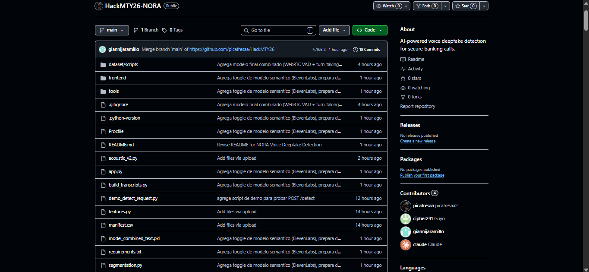Expand the Fork options dropdown arrow
The height and width of the screenshot is (272, 589).
tap(445, 6)
